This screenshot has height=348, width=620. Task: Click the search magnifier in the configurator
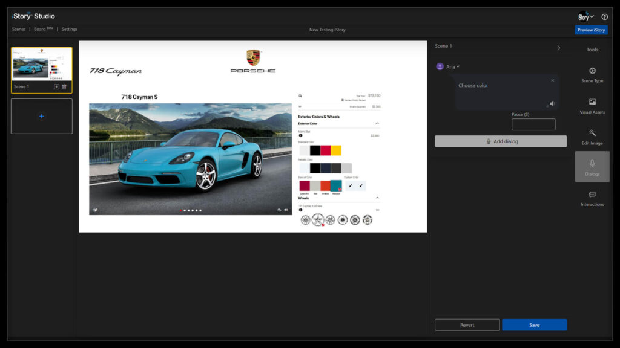[300, 96]
